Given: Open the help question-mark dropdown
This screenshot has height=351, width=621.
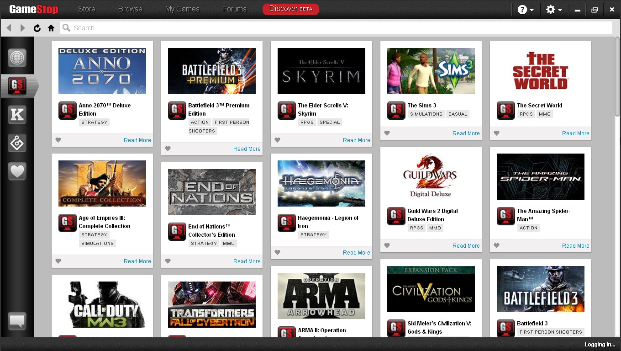Looking at the screenshot, I should [526, 10].
